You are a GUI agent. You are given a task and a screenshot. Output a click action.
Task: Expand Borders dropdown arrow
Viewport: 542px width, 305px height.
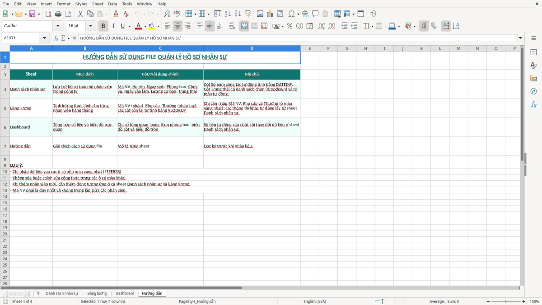[x=372, y=26]
